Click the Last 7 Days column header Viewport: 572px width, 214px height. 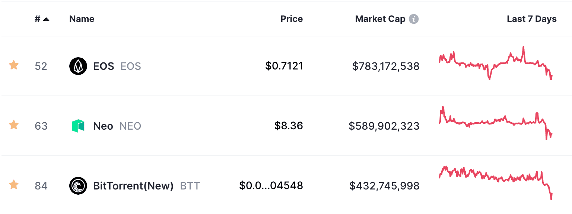532,19
